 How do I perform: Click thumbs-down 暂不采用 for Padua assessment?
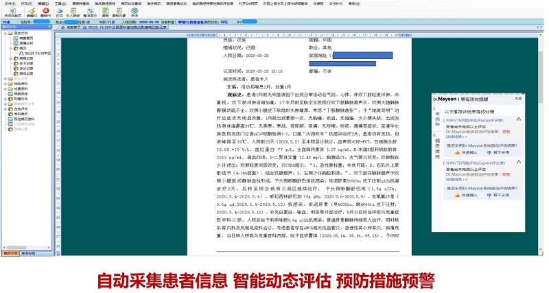tap(498, 152)
